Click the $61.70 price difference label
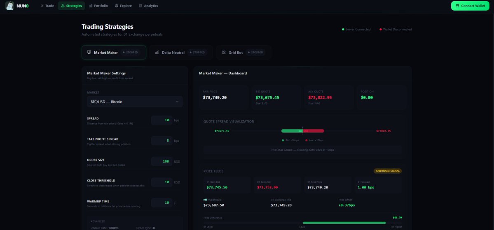The height and width of the screenshot is (230, 494). click(x=397, y=217)
